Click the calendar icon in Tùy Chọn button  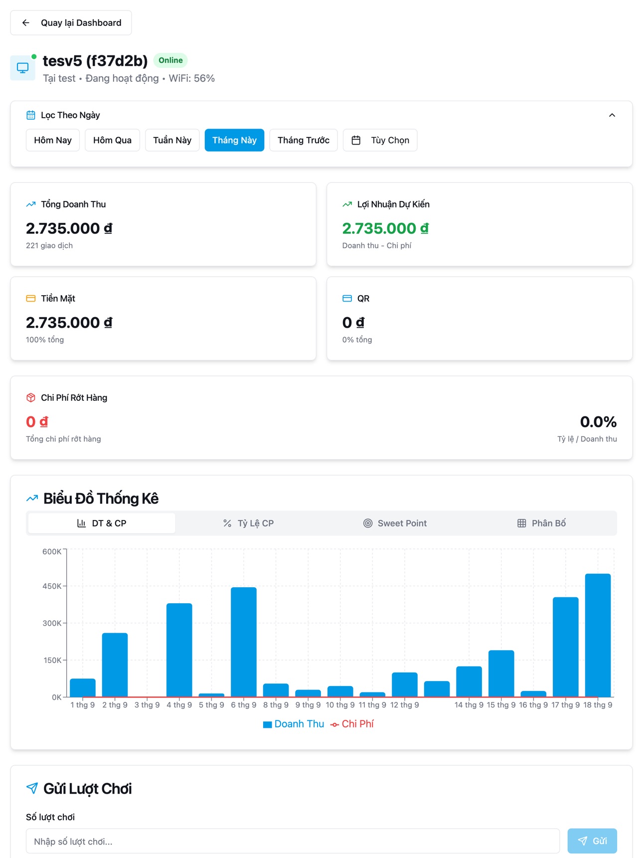[356, 140]
